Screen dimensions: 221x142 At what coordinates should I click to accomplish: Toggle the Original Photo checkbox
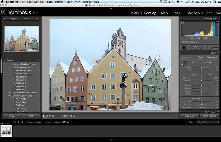tap(183, 42)
